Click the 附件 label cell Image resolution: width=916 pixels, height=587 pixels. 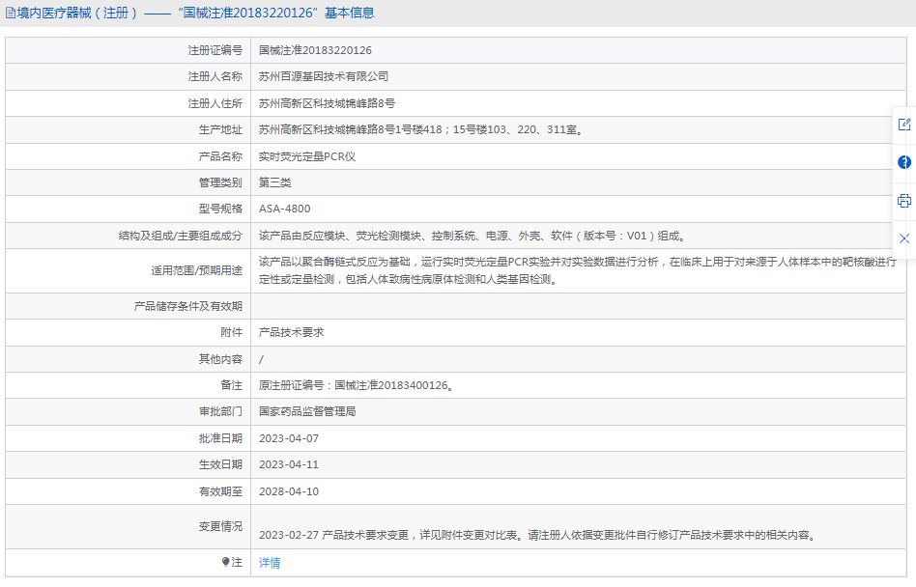(x=129, y=332)
